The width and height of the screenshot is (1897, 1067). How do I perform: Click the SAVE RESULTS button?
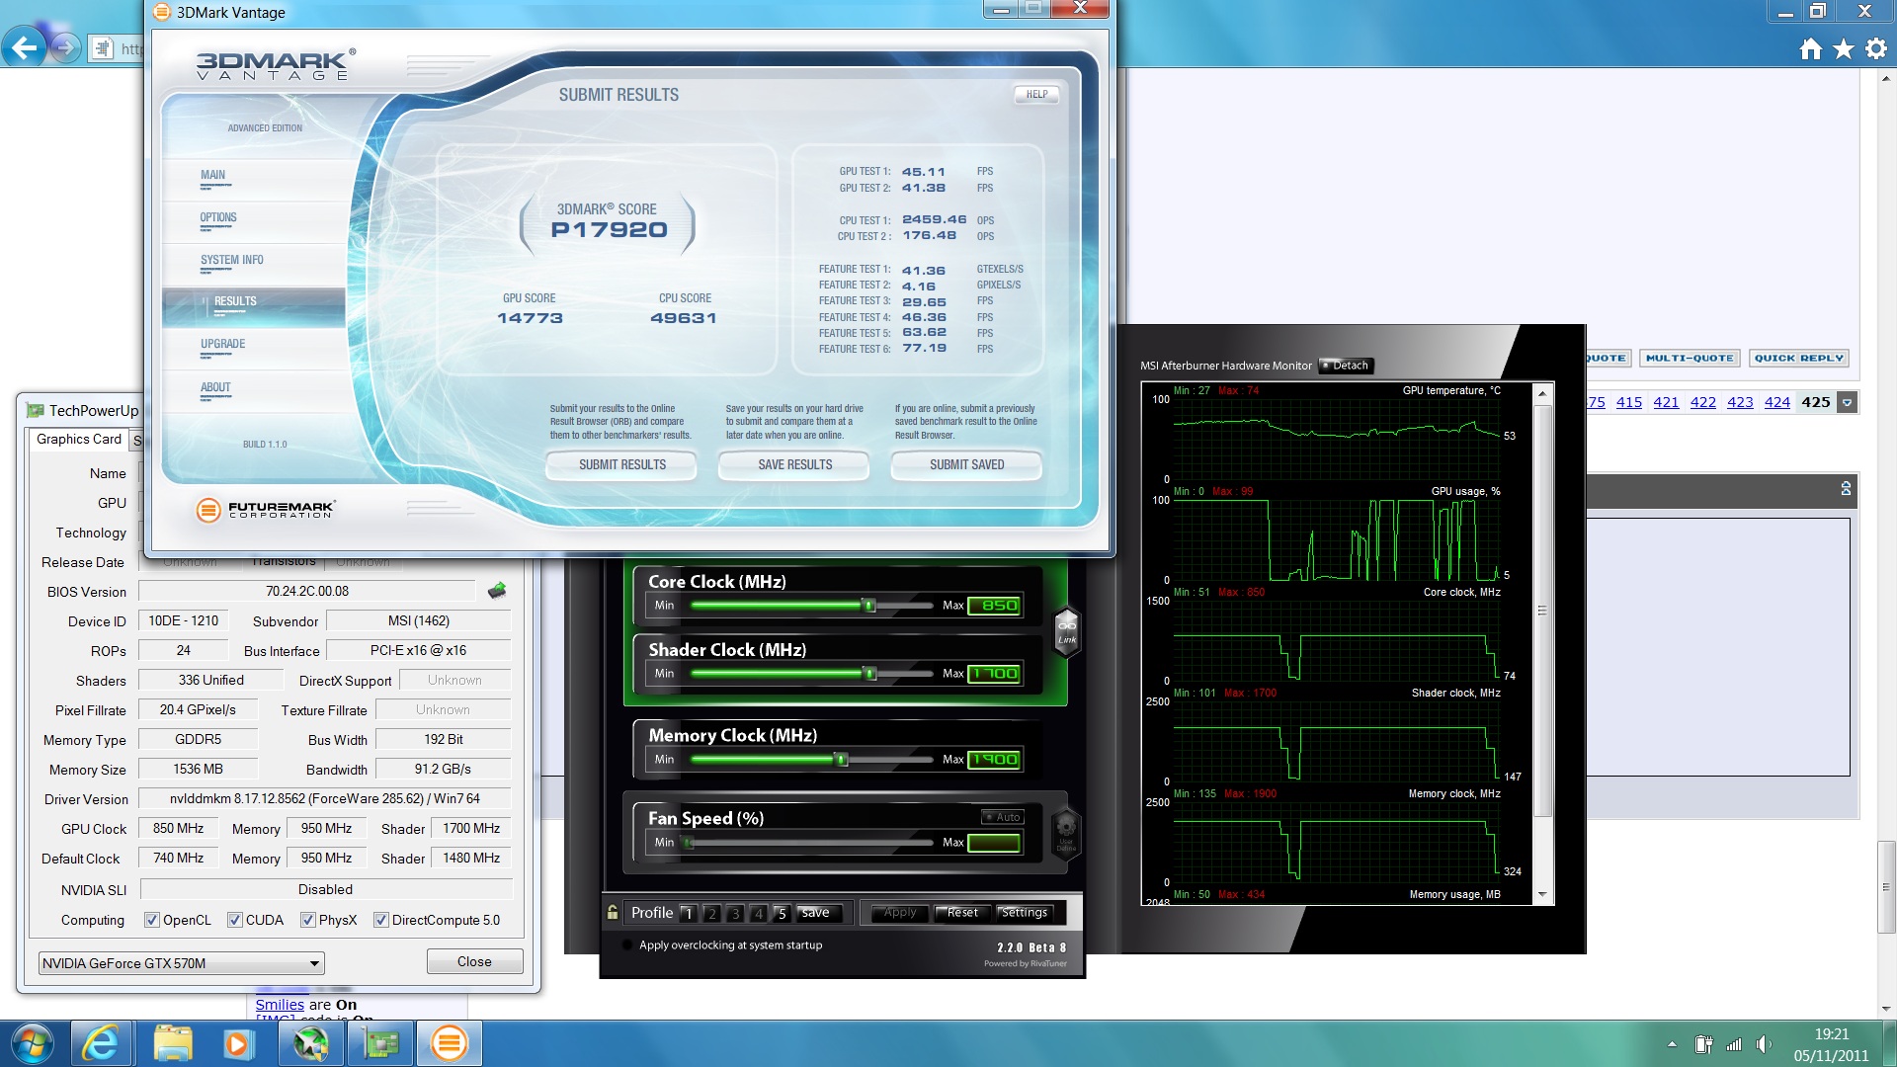click(x=794, y=465)
